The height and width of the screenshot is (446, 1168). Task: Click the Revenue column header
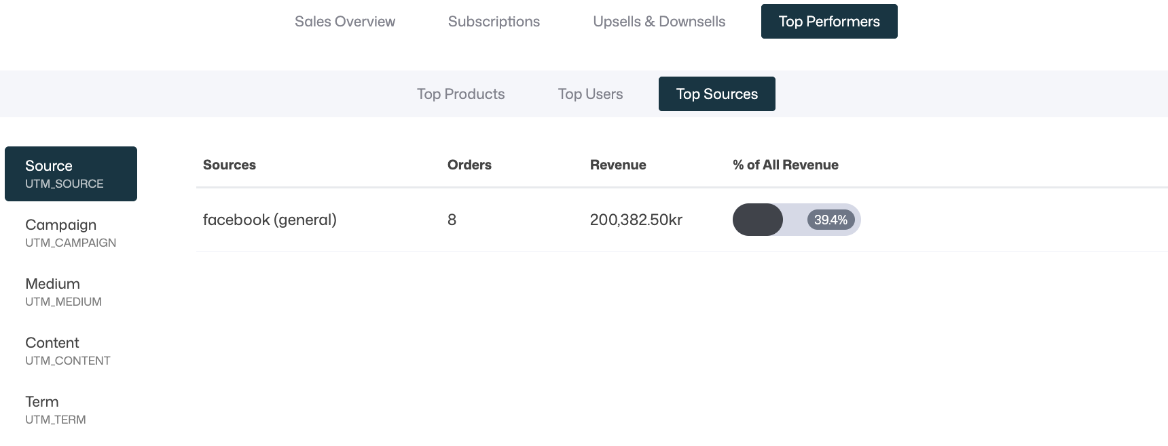(618, 165)
